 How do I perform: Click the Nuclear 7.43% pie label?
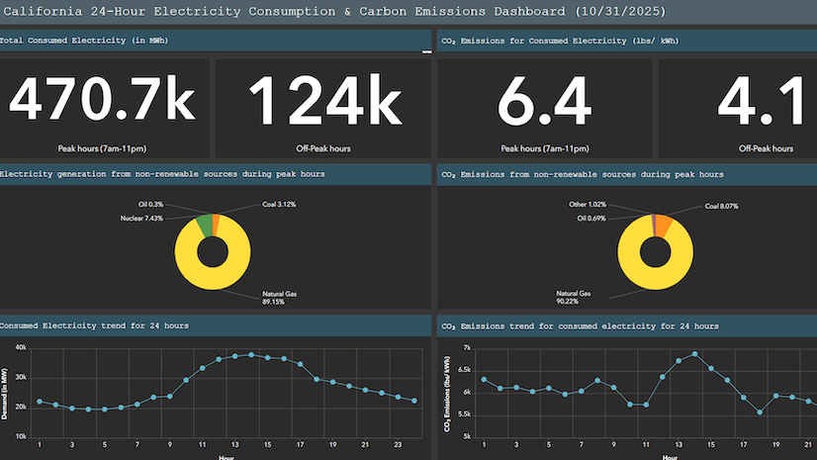[x=141, y=219]
